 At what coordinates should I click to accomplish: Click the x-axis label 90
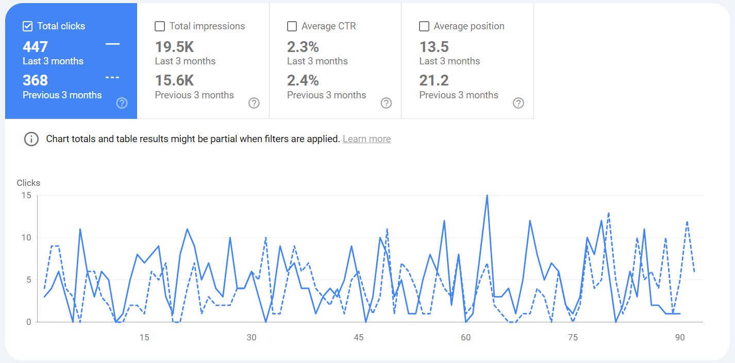click(680, 337)
